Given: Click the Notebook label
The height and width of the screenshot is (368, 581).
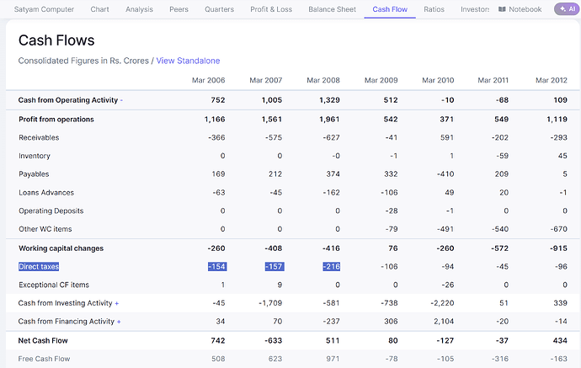Looking at the screenshot, I should (525, 9).
